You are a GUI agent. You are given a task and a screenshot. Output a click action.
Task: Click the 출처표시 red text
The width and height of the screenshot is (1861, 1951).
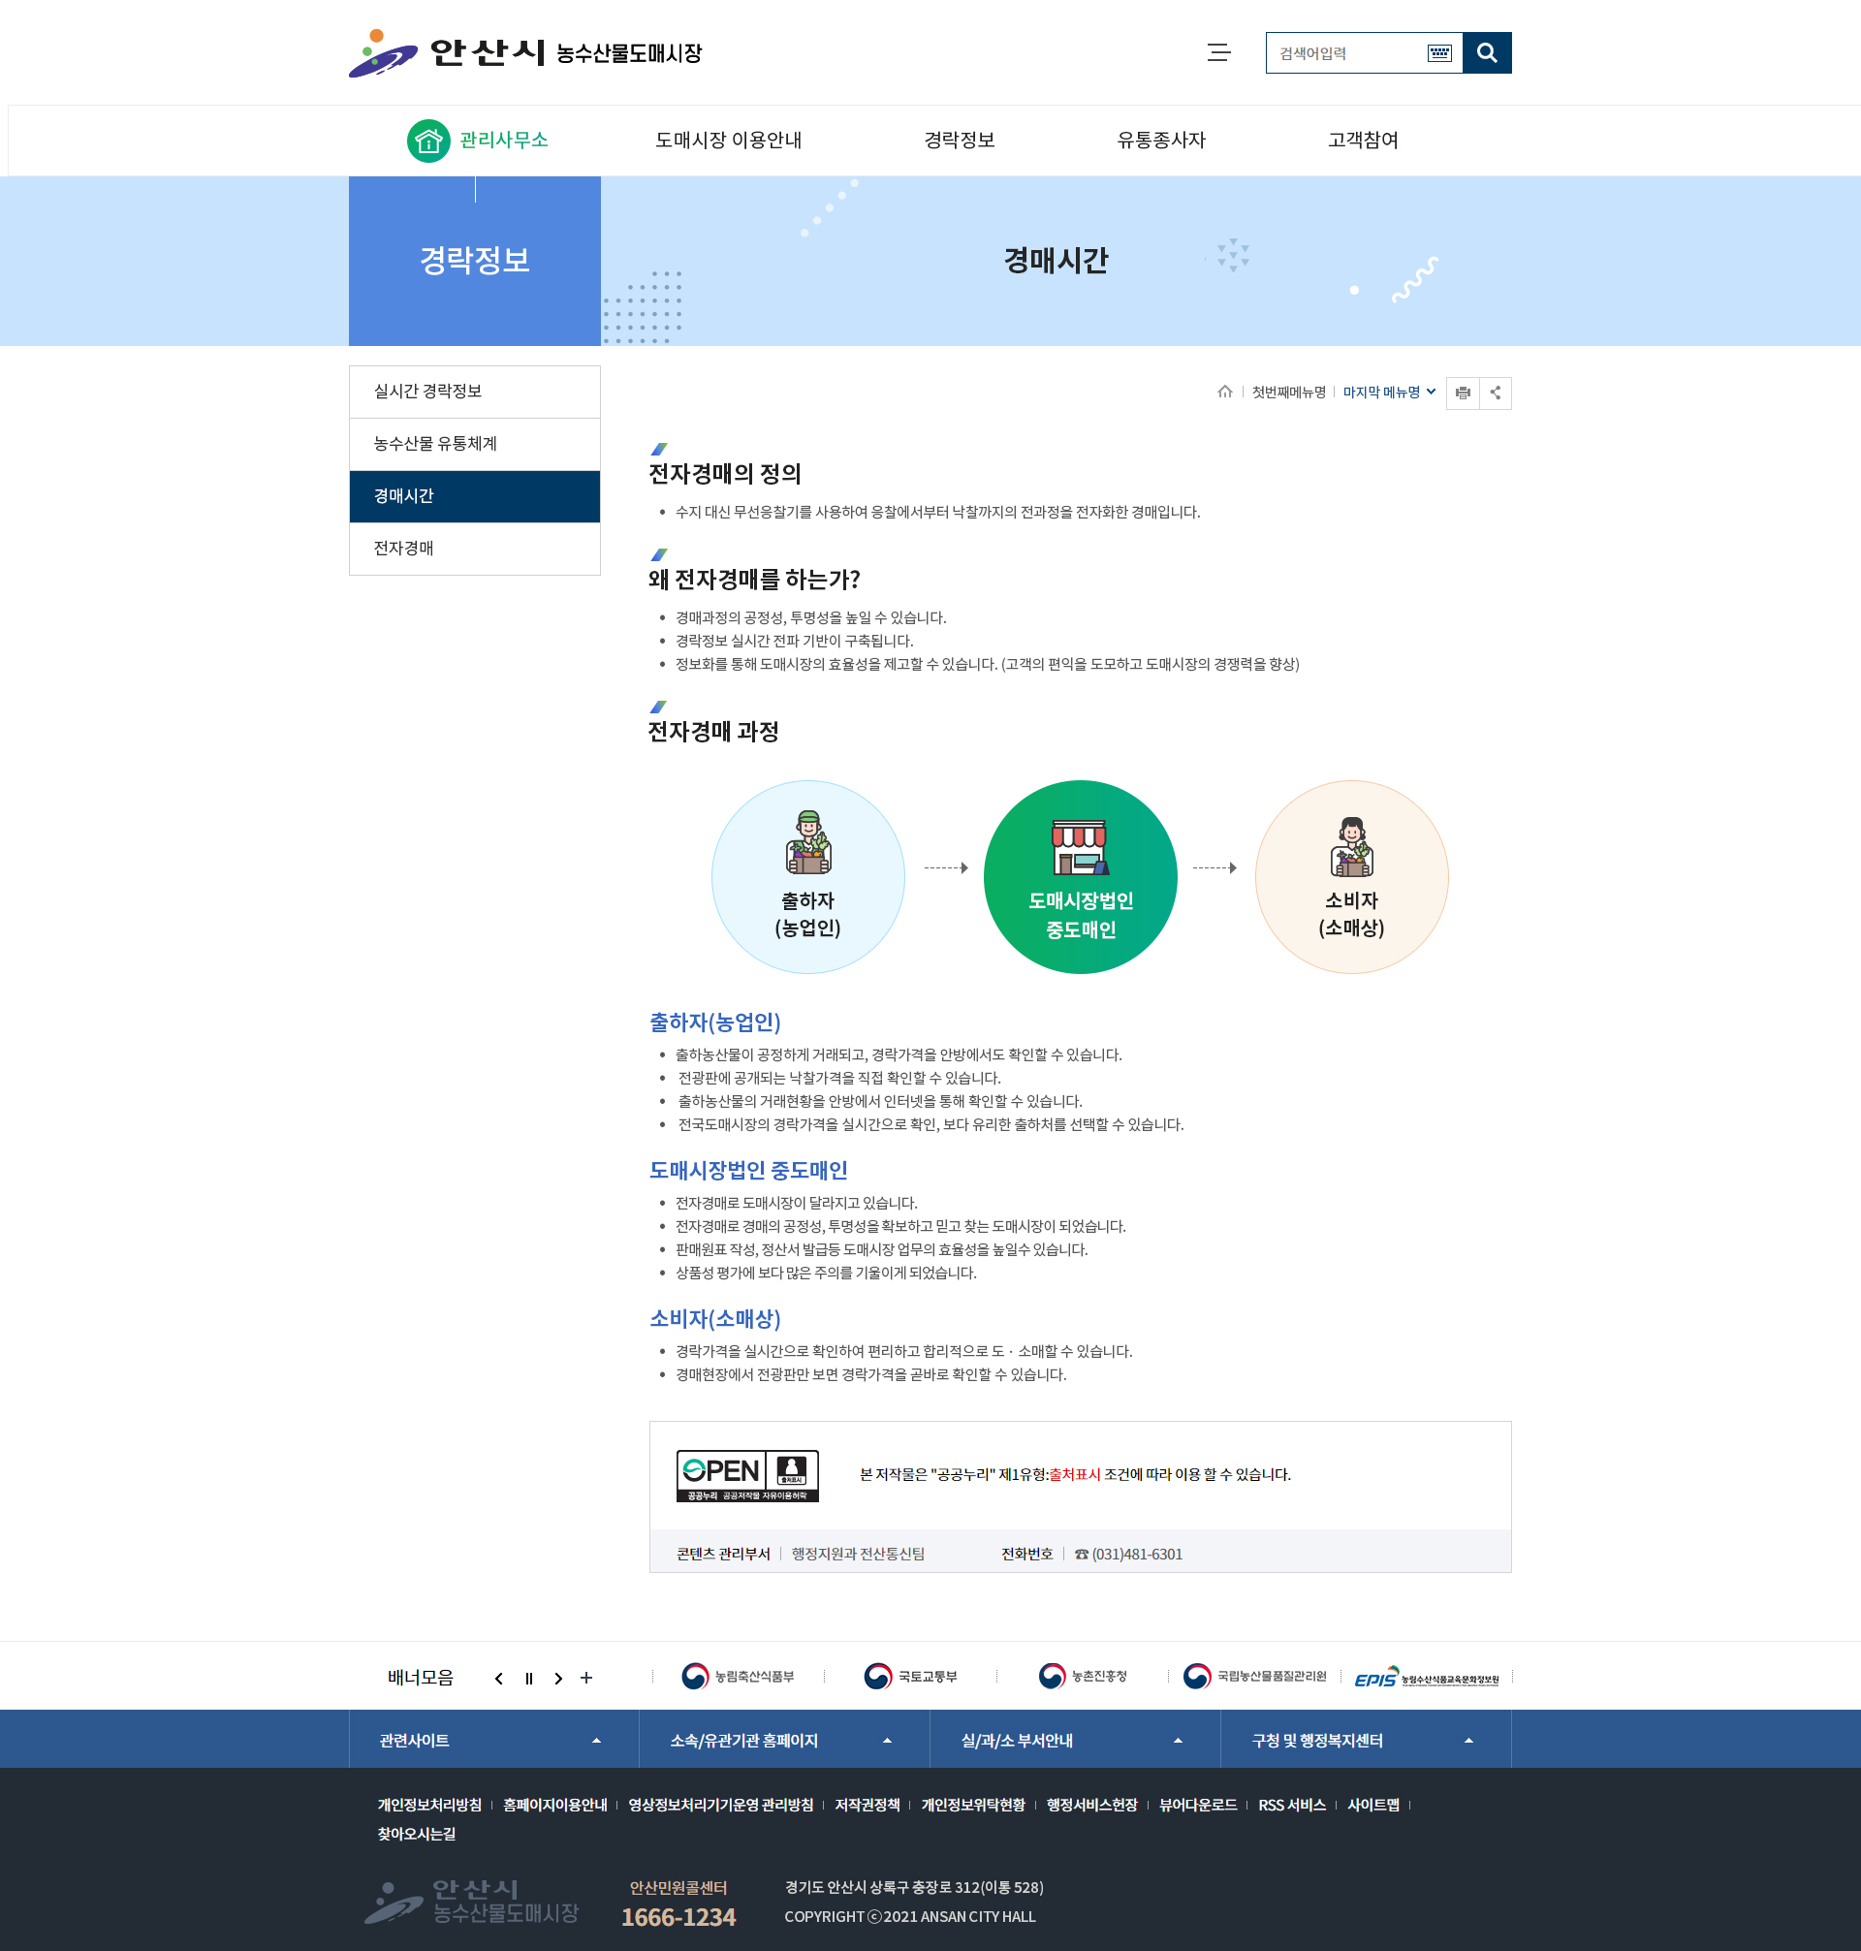(1074, 1475)
